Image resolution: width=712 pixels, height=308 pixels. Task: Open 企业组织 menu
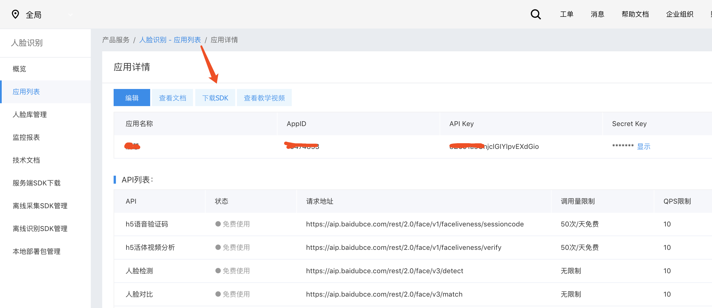[679, 14]
